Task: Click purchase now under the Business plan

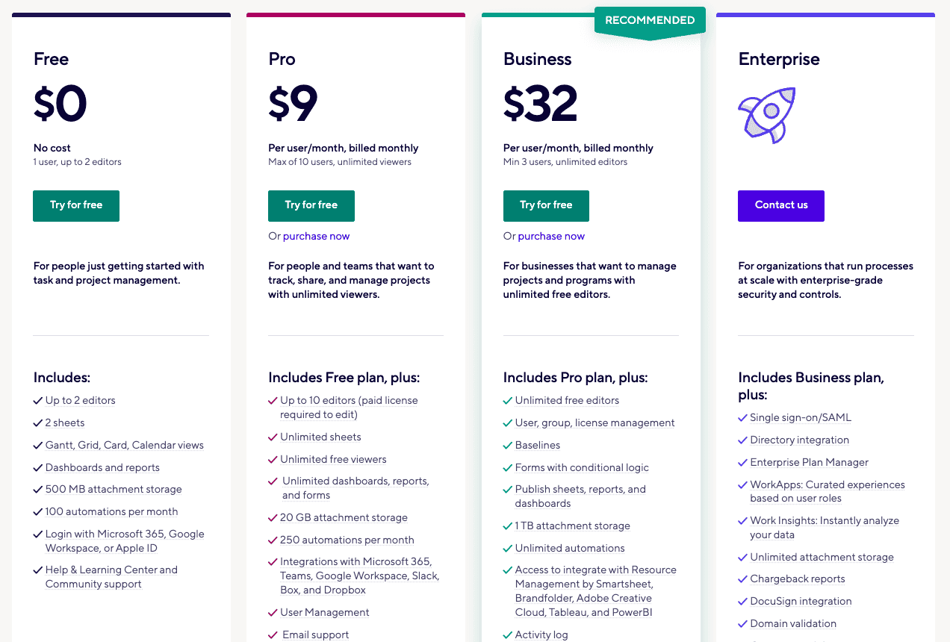Action: 550,235
